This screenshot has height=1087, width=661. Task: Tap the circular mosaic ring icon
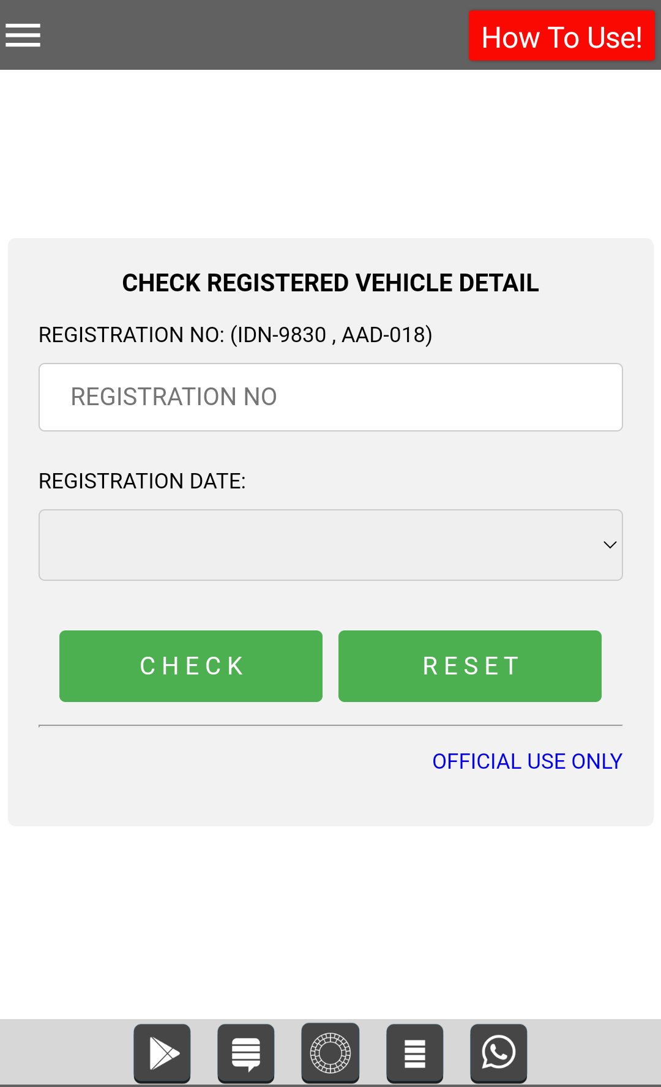click(x=330, y=1053)
